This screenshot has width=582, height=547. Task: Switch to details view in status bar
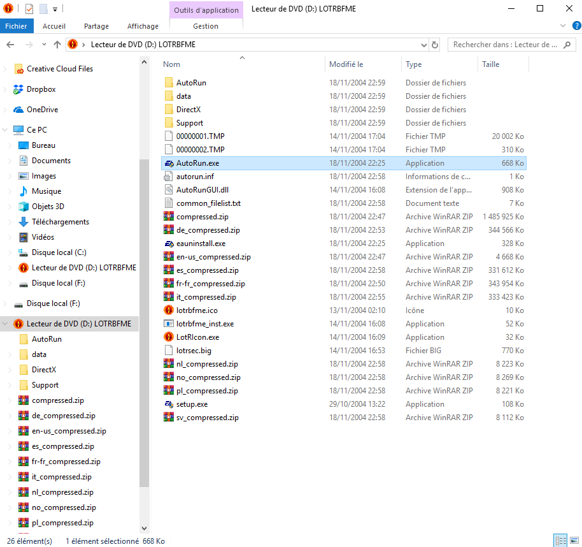tap(560, 541)
